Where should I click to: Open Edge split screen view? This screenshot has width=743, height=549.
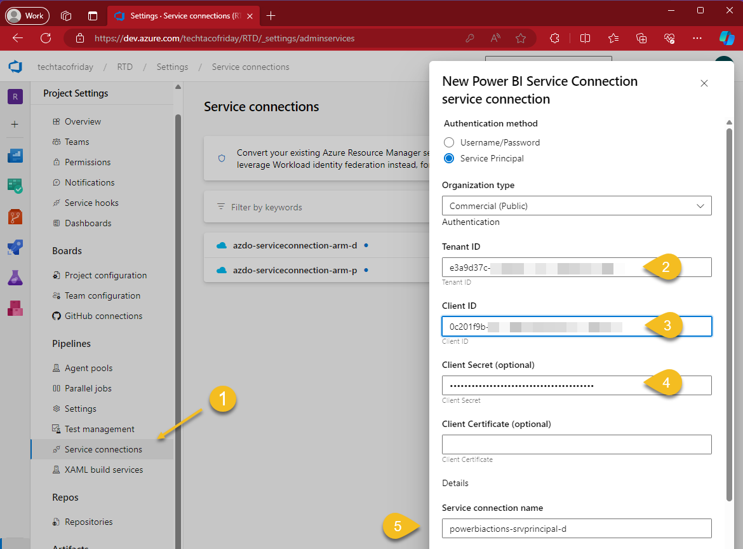585,38
